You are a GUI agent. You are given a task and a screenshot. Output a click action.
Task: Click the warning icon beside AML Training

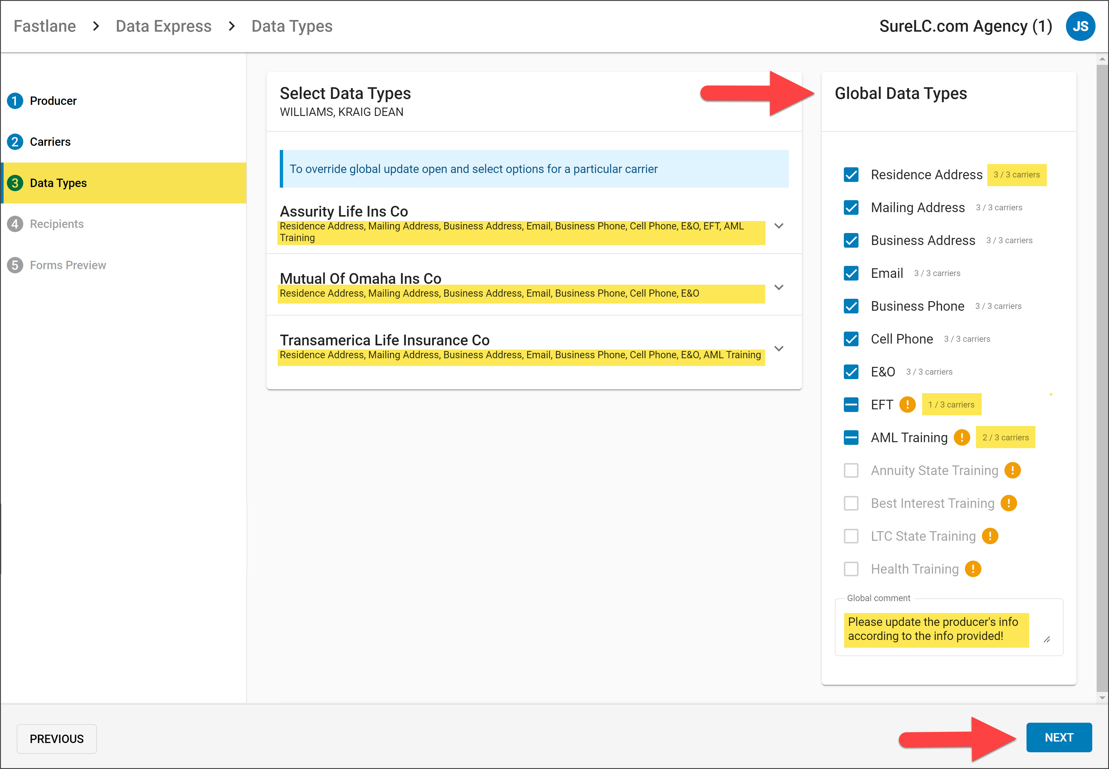pos(963,437)
